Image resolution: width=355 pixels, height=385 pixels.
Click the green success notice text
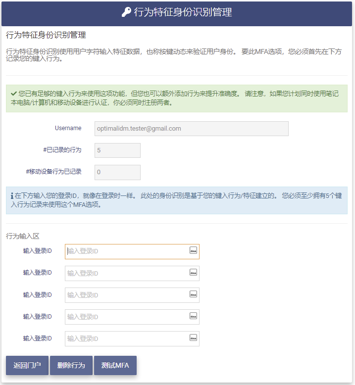(x=174, y=98)
